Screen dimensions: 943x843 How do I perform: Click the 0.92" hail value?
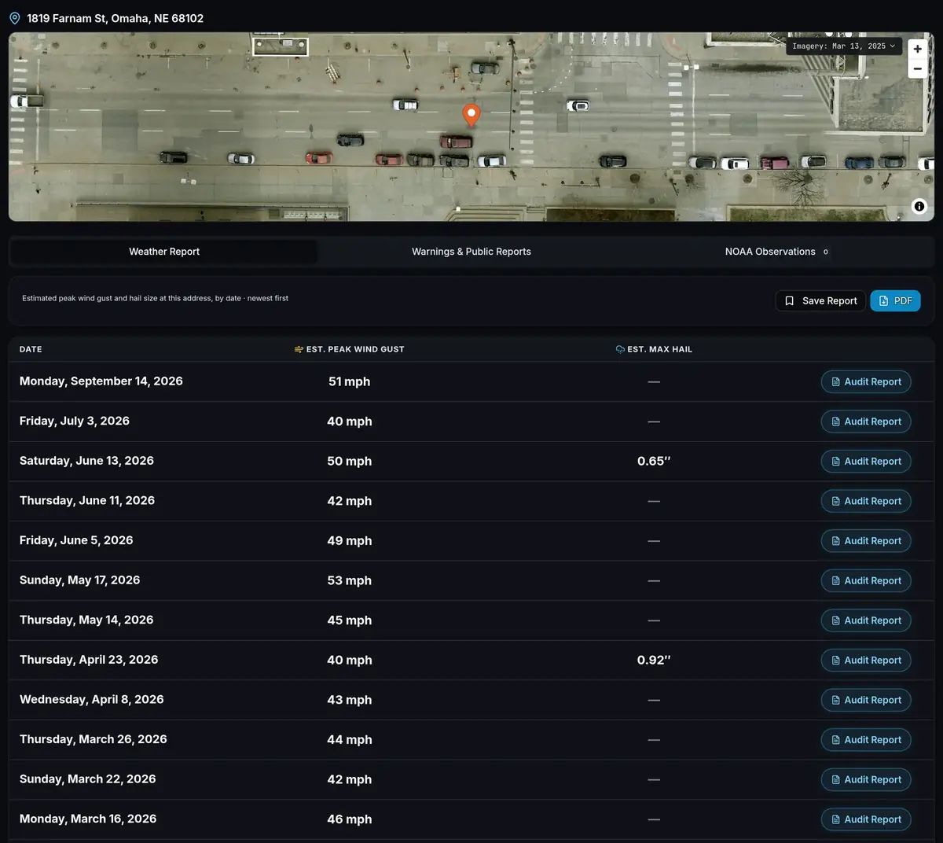[654, 660]
